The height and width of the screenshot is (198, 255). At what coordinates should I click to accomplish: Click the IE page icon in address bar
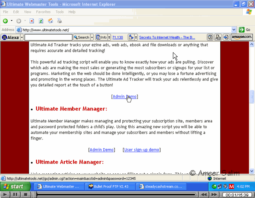[19, 30]
